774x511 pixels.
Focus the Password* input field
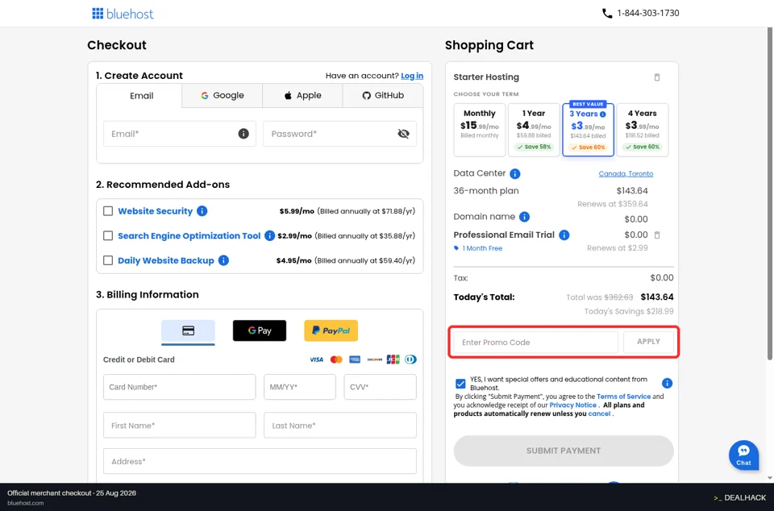coord(339,134)
